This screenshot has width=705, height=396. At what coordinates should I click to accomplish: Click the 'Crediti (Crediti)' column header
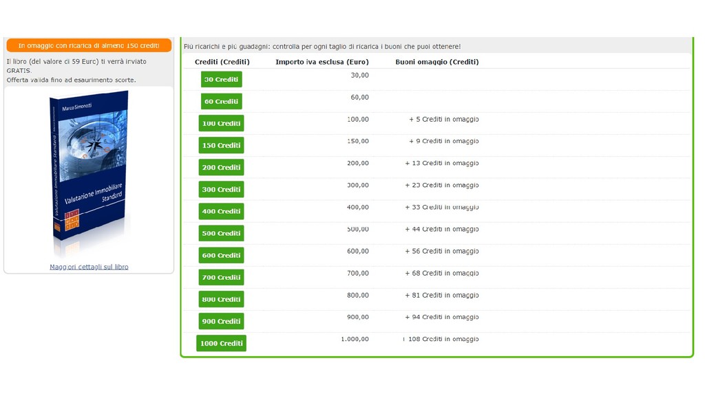[x=222, y=62]
